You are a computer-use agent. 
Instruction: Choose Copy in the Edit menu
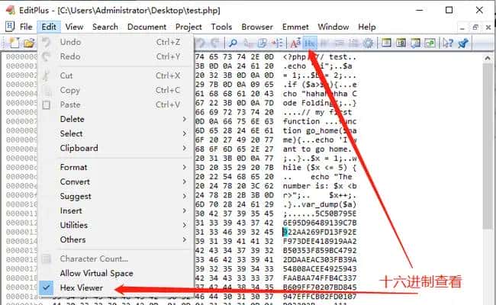click(x=115, y=90)
